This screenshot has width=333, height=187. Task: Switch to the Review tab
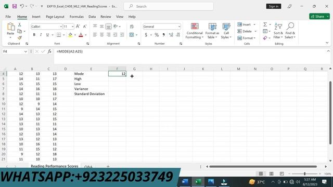106,17
